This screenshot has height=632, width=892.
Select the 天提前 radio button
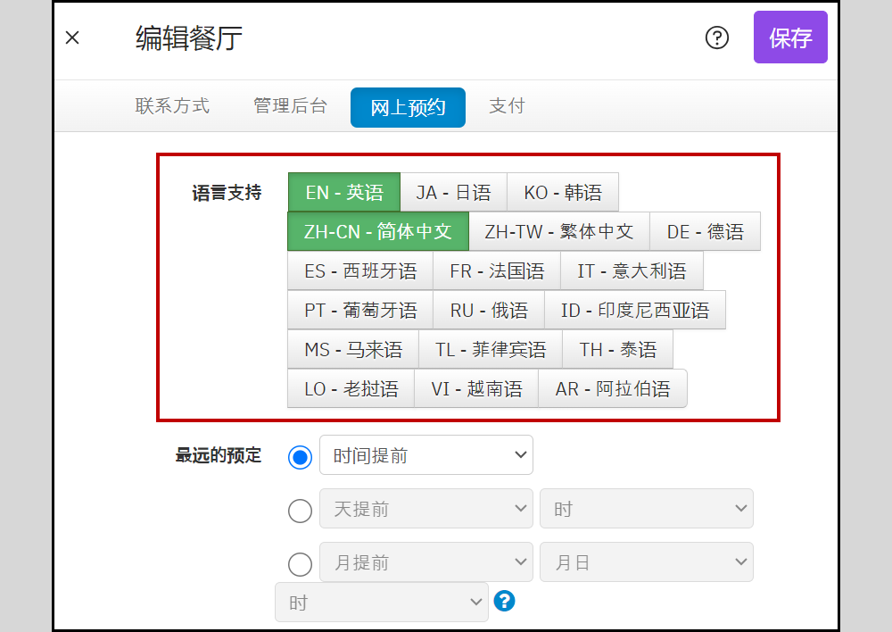[300, 511]
